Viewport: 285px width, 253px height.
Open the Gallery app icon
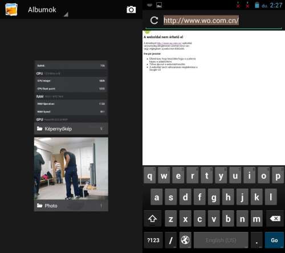11,9
